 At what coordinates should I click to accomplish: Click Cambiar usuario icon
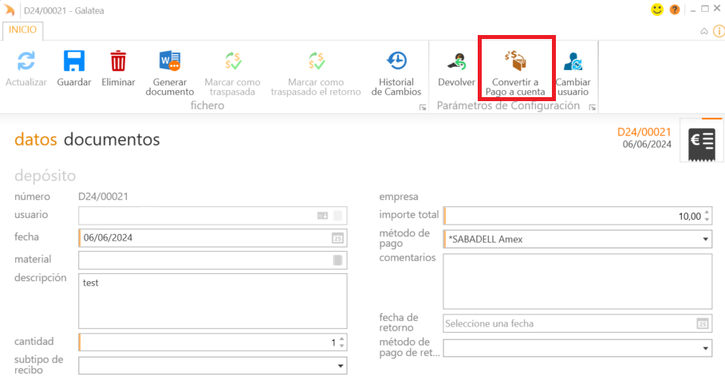tap(573, 62)
